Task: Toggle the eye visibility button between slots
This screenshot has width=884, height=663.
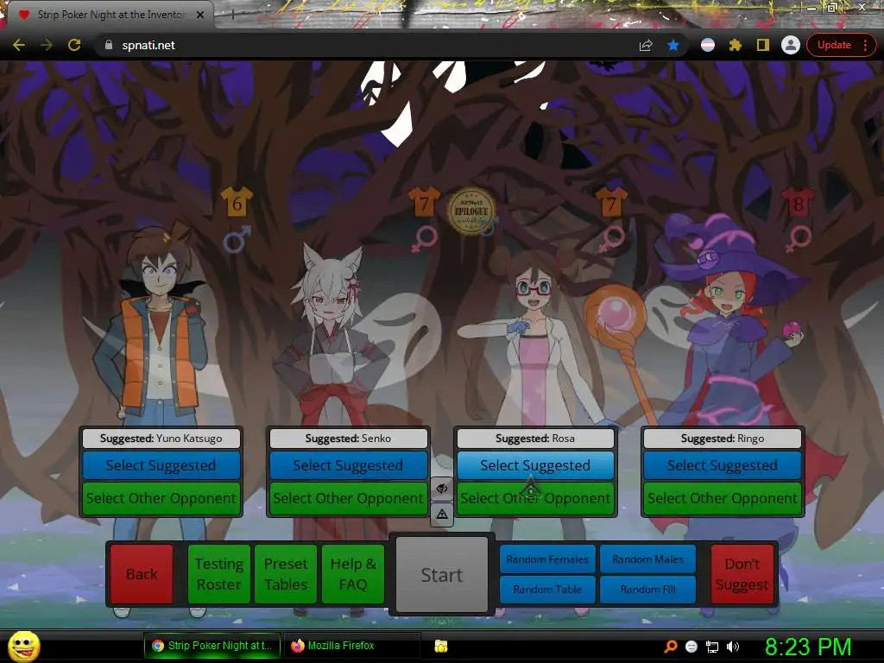Action: 442,489
